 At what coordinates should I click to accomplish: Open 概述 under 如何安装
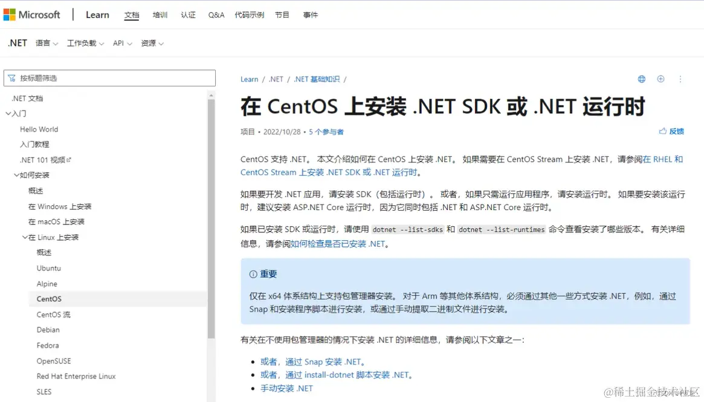tap(36, 191)
